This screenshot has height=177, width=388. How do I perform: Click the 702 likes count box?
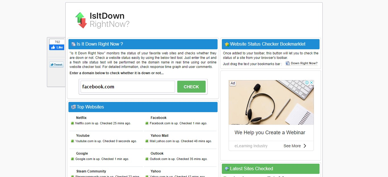click(x=57, y=42)
